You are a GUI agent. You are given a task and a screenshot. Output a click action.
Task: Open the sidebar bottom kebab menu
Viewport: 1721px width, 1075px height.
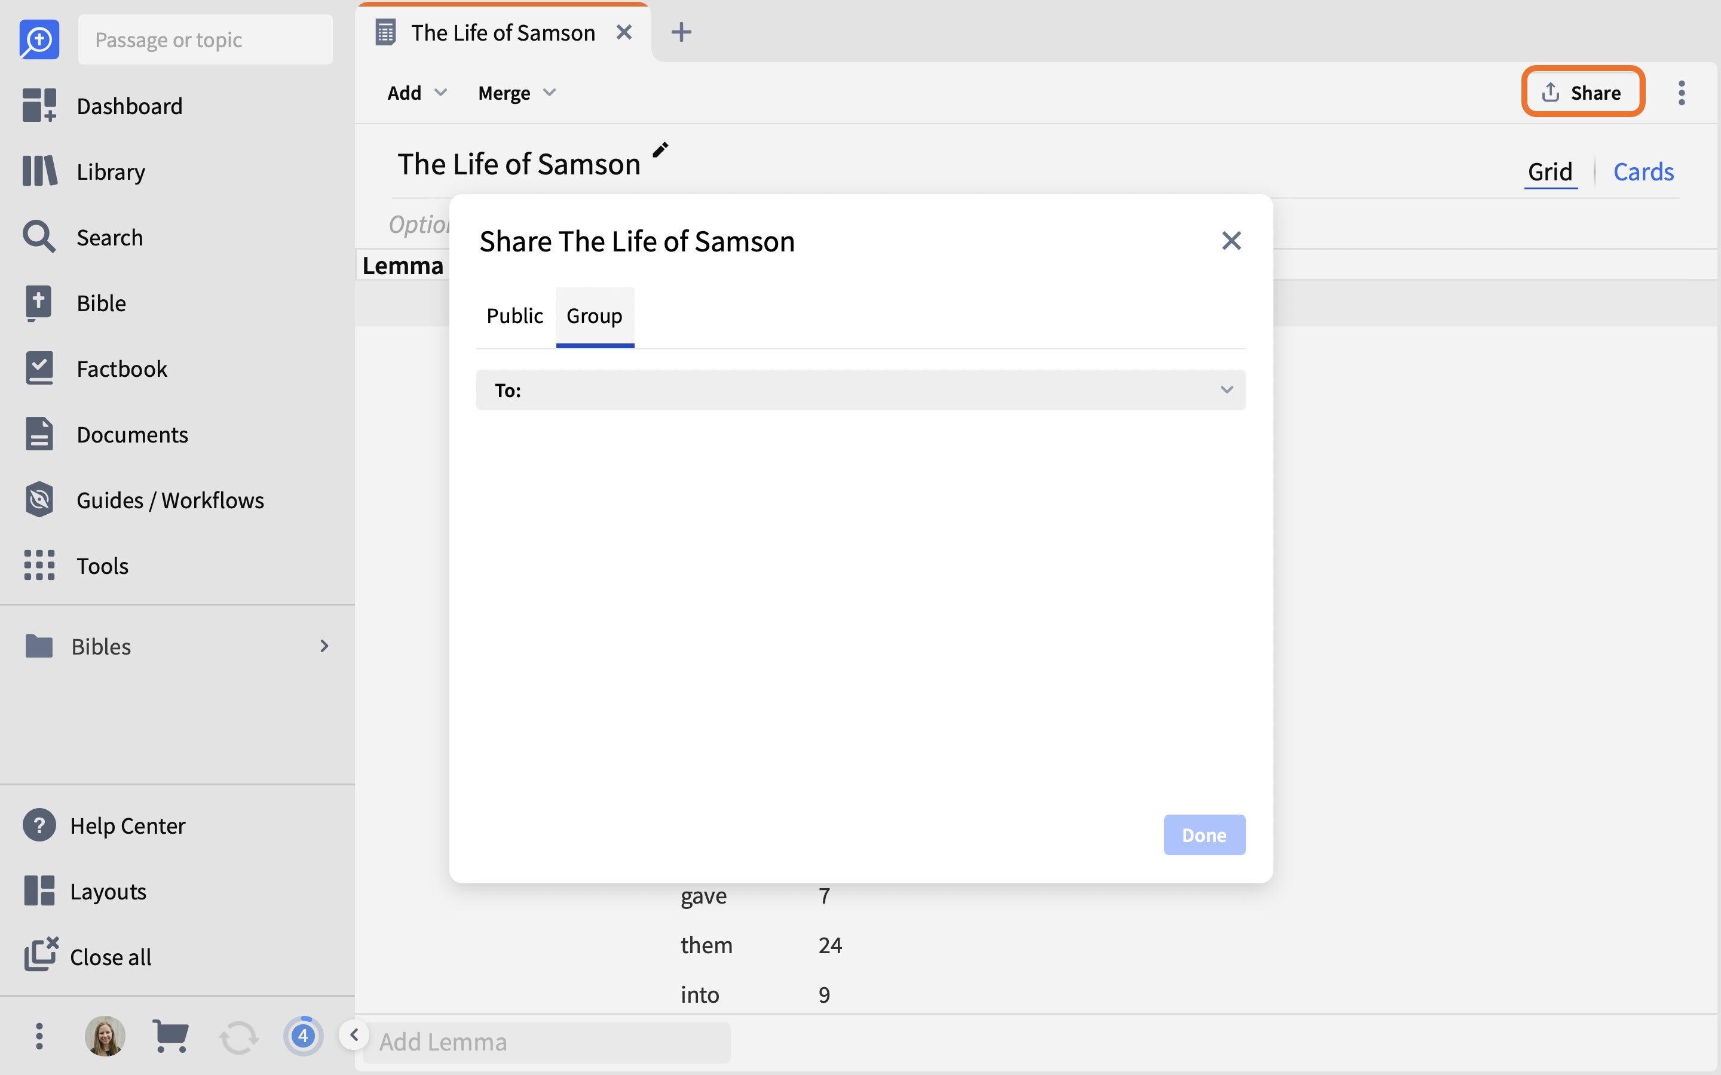(39, 1036)
